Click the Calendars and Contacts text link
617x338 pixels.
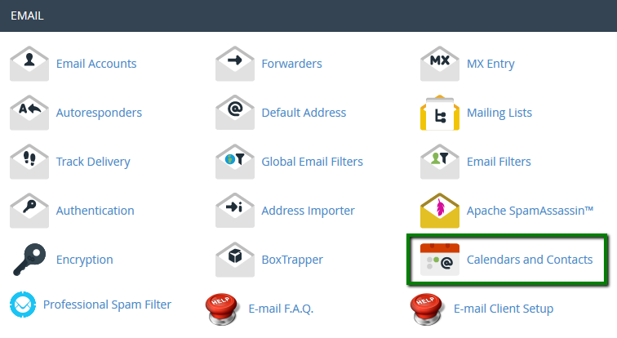[529, 260]
